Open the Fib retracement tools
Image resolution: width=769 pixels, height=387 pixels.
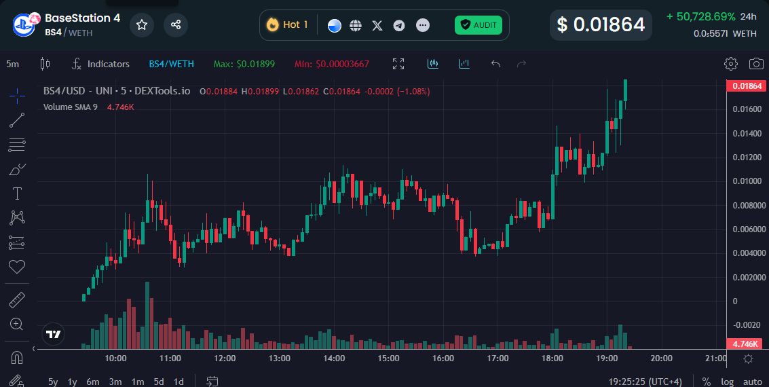click(x=17, y=145)
